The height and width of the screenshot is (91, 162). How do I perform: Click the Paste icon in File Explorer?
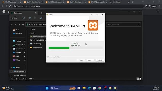click(35, 18)
